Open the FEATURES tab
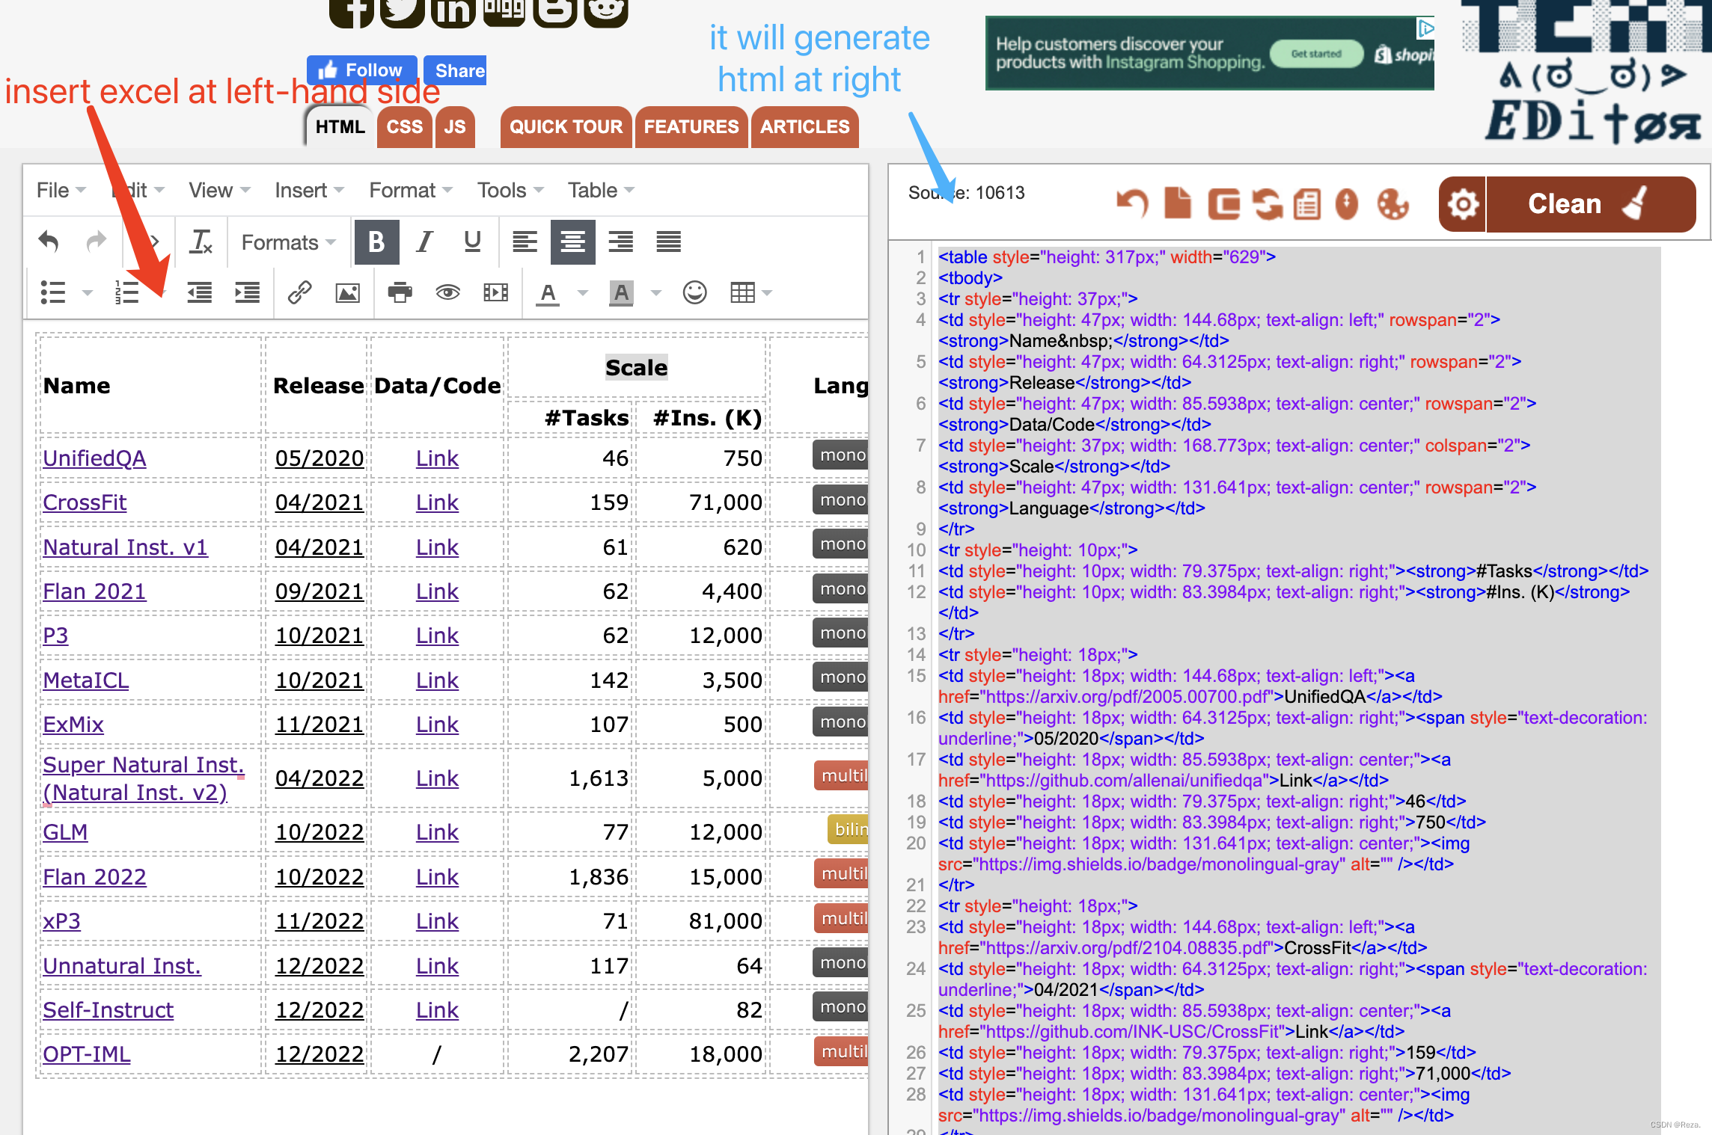This screenshot has width=1712, height=1135. click(x=691, y=126)
